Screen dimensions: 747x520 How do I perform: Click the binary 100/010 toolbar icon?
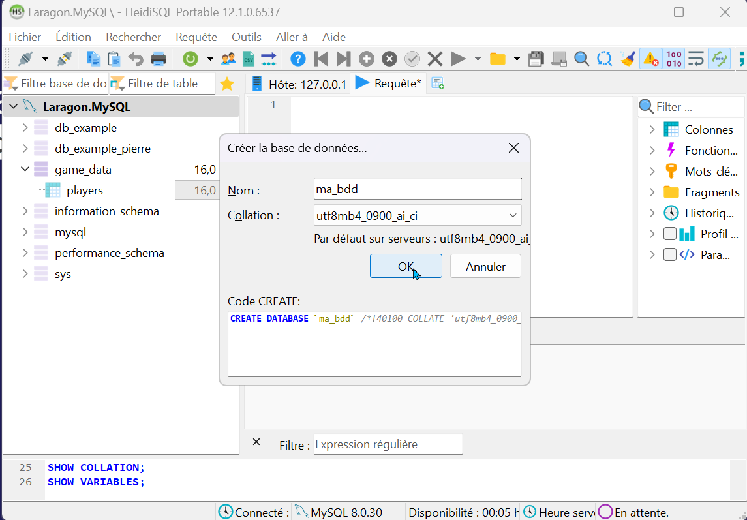point(674,59)
